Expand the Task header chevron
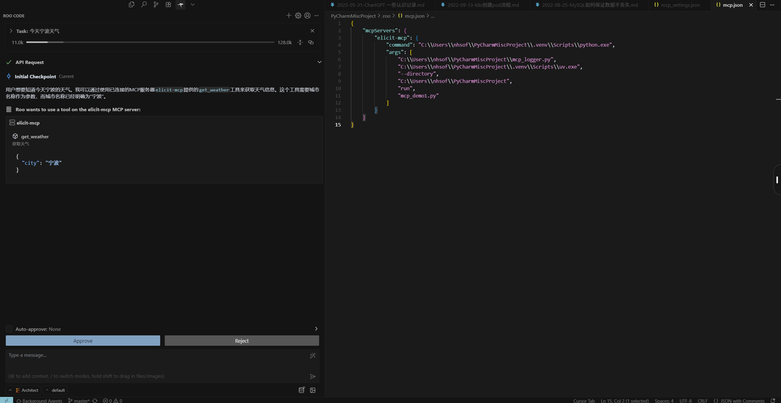This screenshot has height=403, width=781. [11, 31]
